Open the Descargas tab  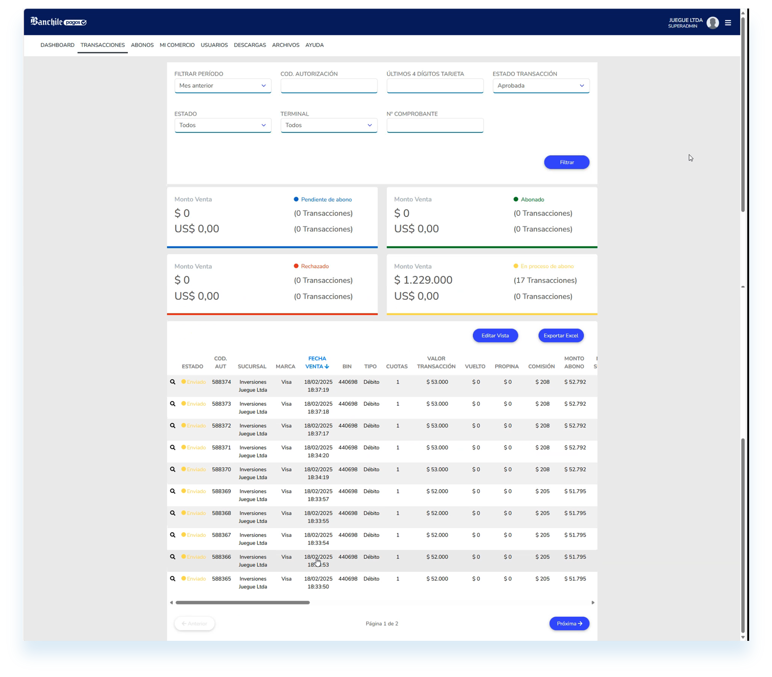[x=250, y=45]
